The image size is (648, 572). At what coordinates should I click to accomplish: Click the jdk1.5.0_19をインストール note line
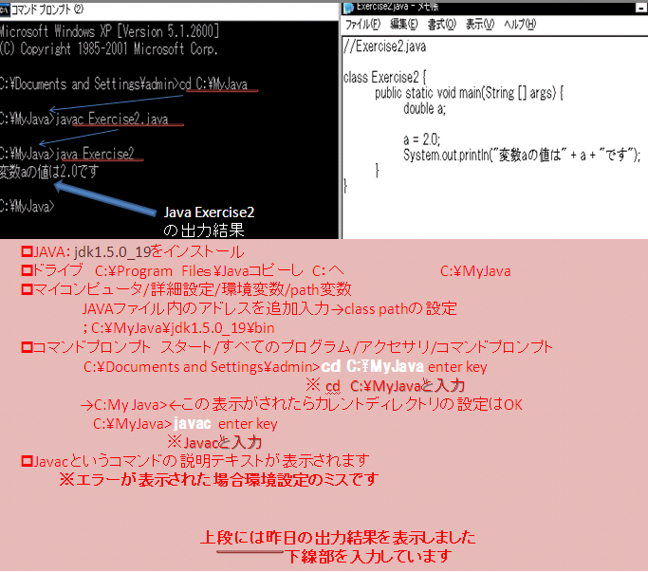tap(133, 251)
